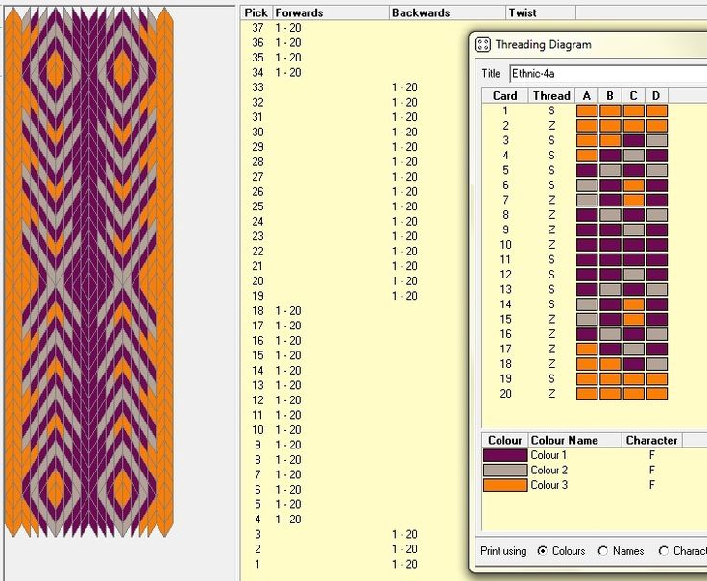Select pick 19 backwards entry 1 - 20
The height and width of the screenshot is (581, 707).
404,296
